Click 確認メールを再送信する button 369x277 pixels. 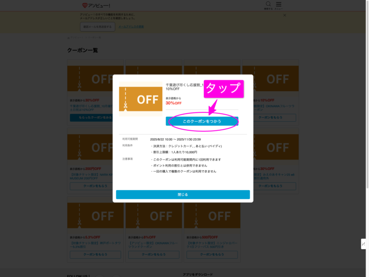(97, 27)
